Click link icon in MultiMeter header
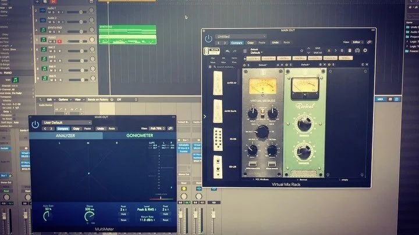419x235 pixels. tap(170, 128)
